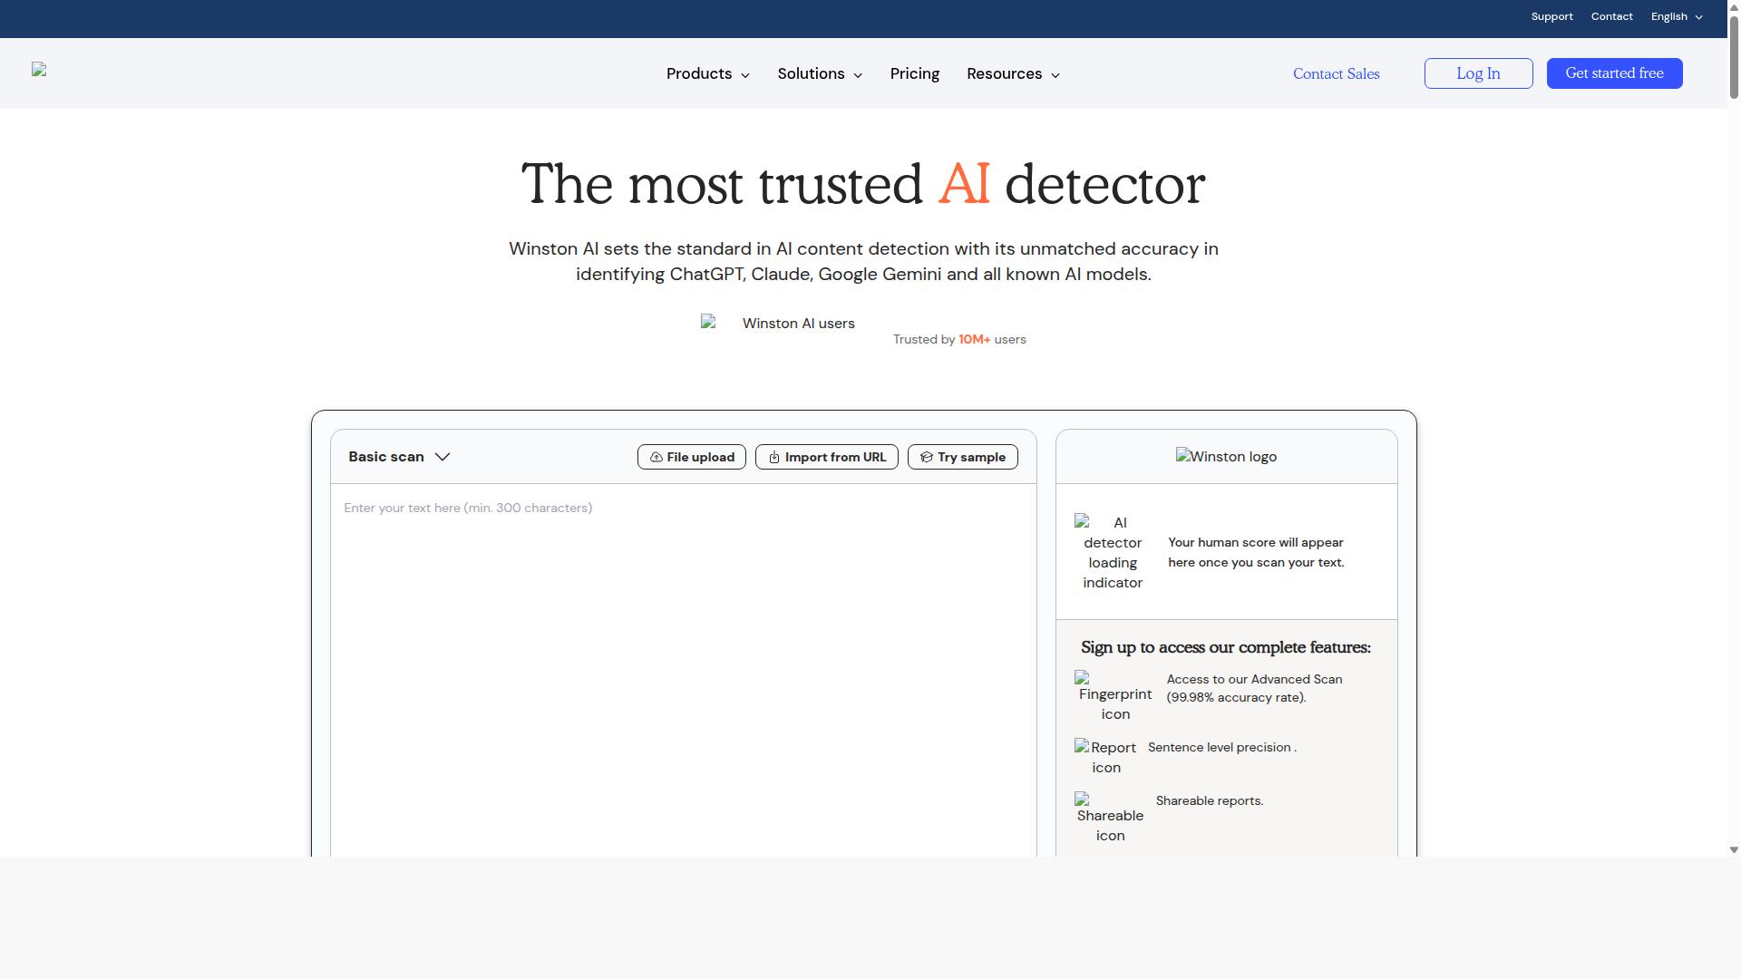
Task: Click the Get started free button
Action: (1614, 73)
